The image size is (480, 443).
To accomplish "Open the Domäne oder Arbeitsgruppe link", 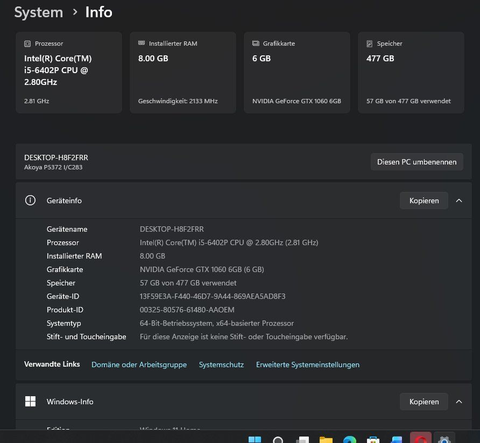I will [x=139, y=365].
